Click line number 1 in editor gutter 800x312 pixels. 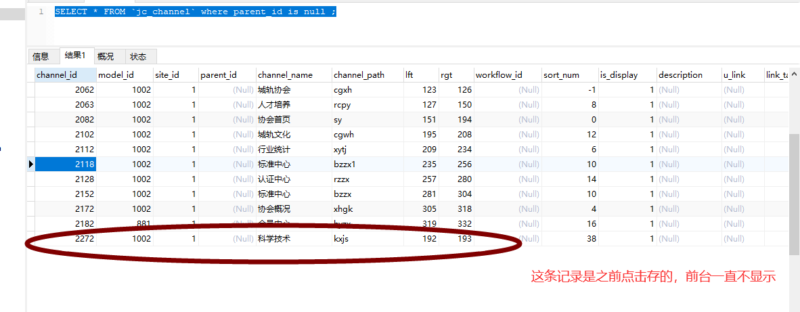(41, 12)
